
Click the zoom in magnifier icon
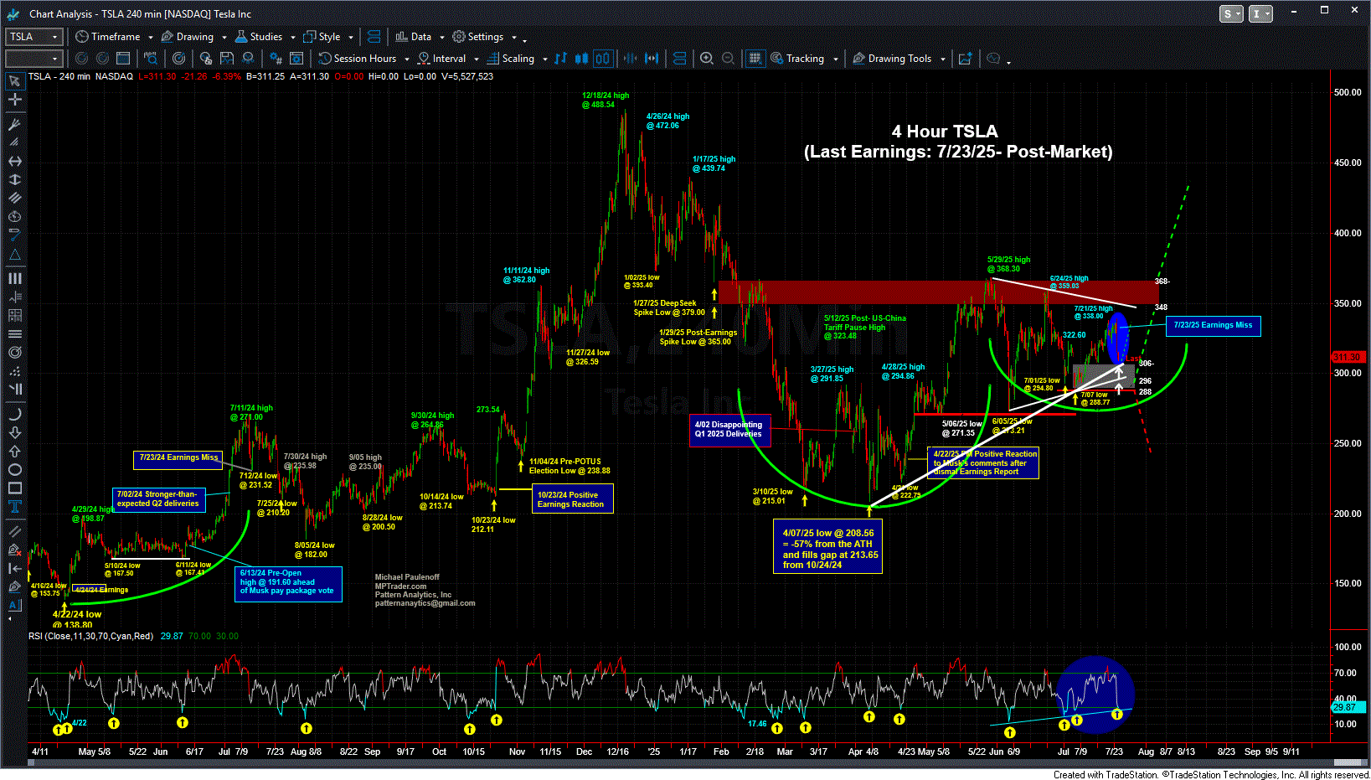[707, 59]
